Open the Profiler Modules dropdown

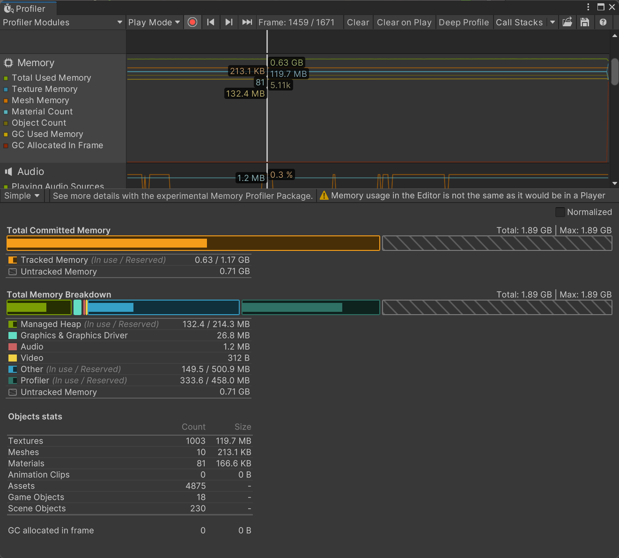[x=63, y=22]
